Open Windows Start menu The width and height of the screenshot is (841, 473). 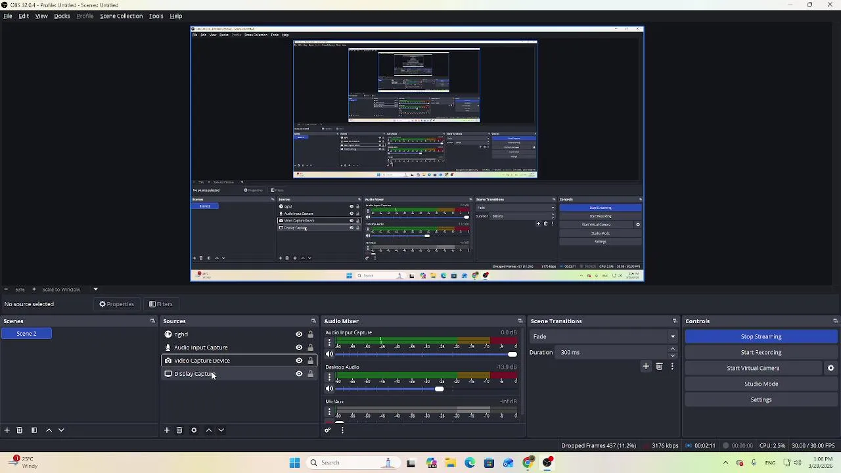click(294, 462)
